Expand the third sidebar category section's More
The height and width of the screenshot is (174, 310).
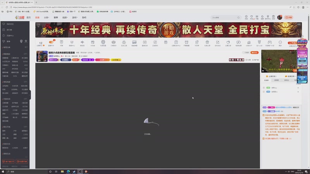26,99
